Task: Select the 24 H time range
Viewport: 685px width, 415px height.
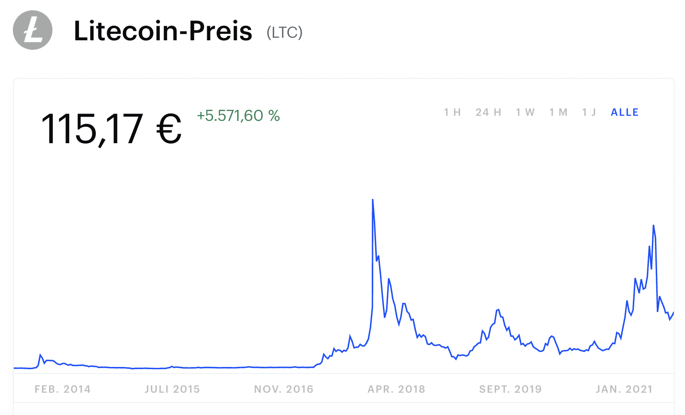Action: pyautogui.click(x=488, y=112)
